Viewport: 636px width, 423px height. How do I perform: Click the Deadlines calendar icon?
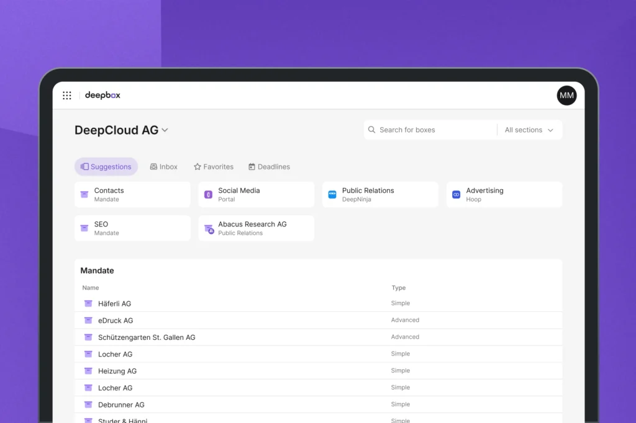pyautogui.click(x=252, y=166)
